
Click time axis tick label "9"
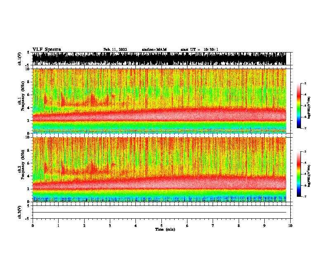(264, 226)
